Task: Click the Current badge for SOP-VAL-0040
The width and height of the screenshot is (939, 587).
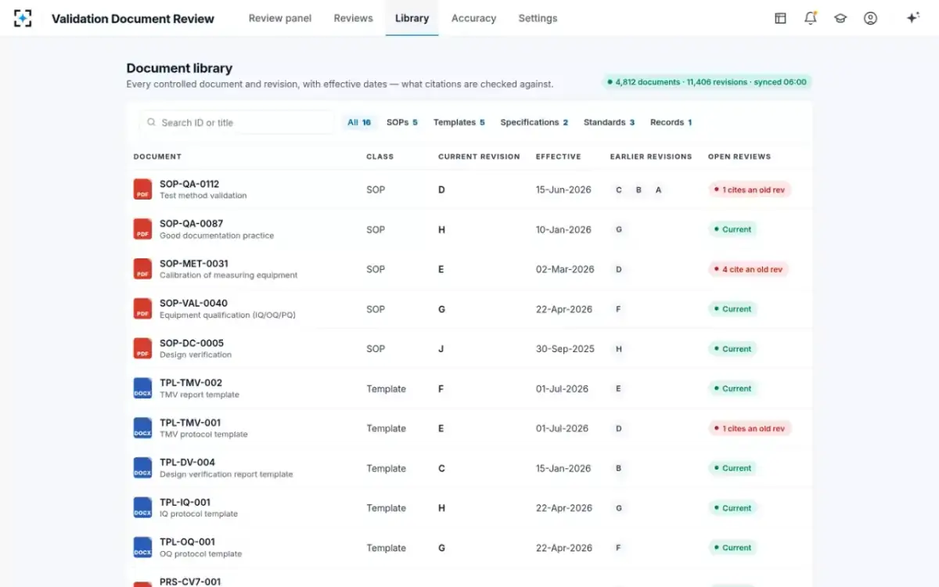Action: (732, 309)
